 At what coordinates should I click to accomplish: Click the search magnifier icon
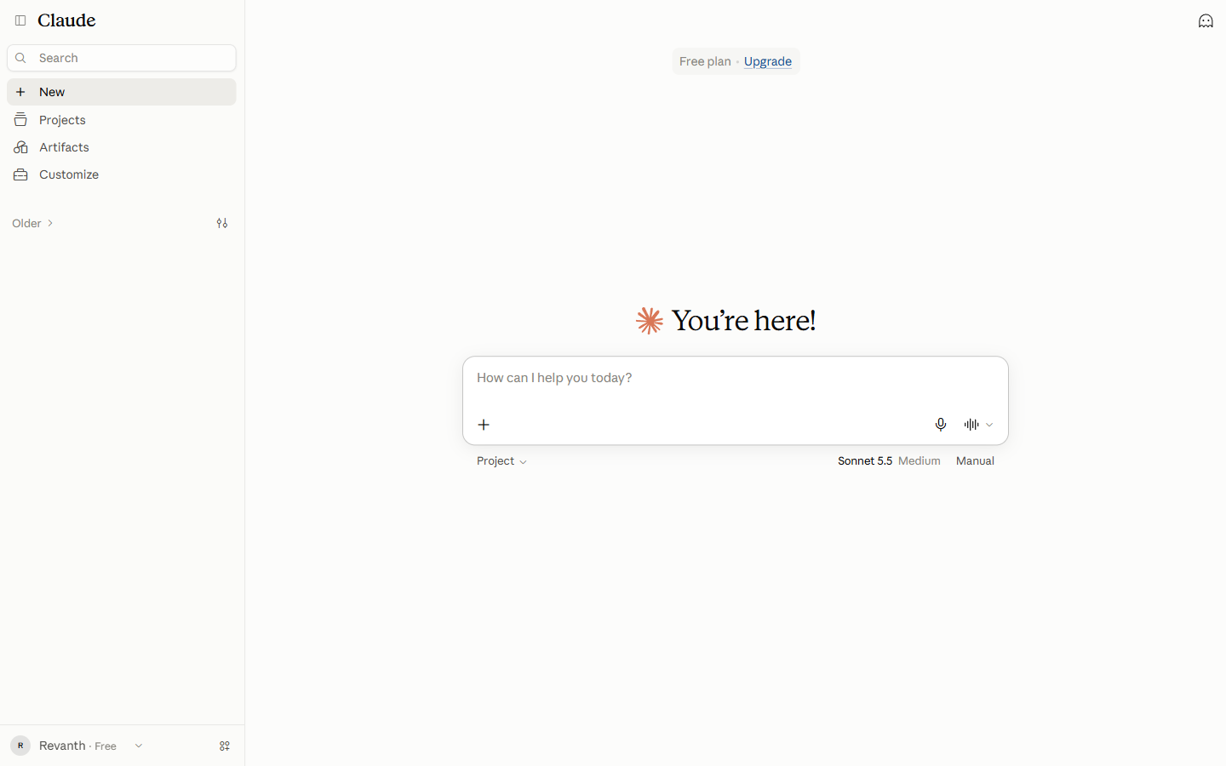(21, 58)
